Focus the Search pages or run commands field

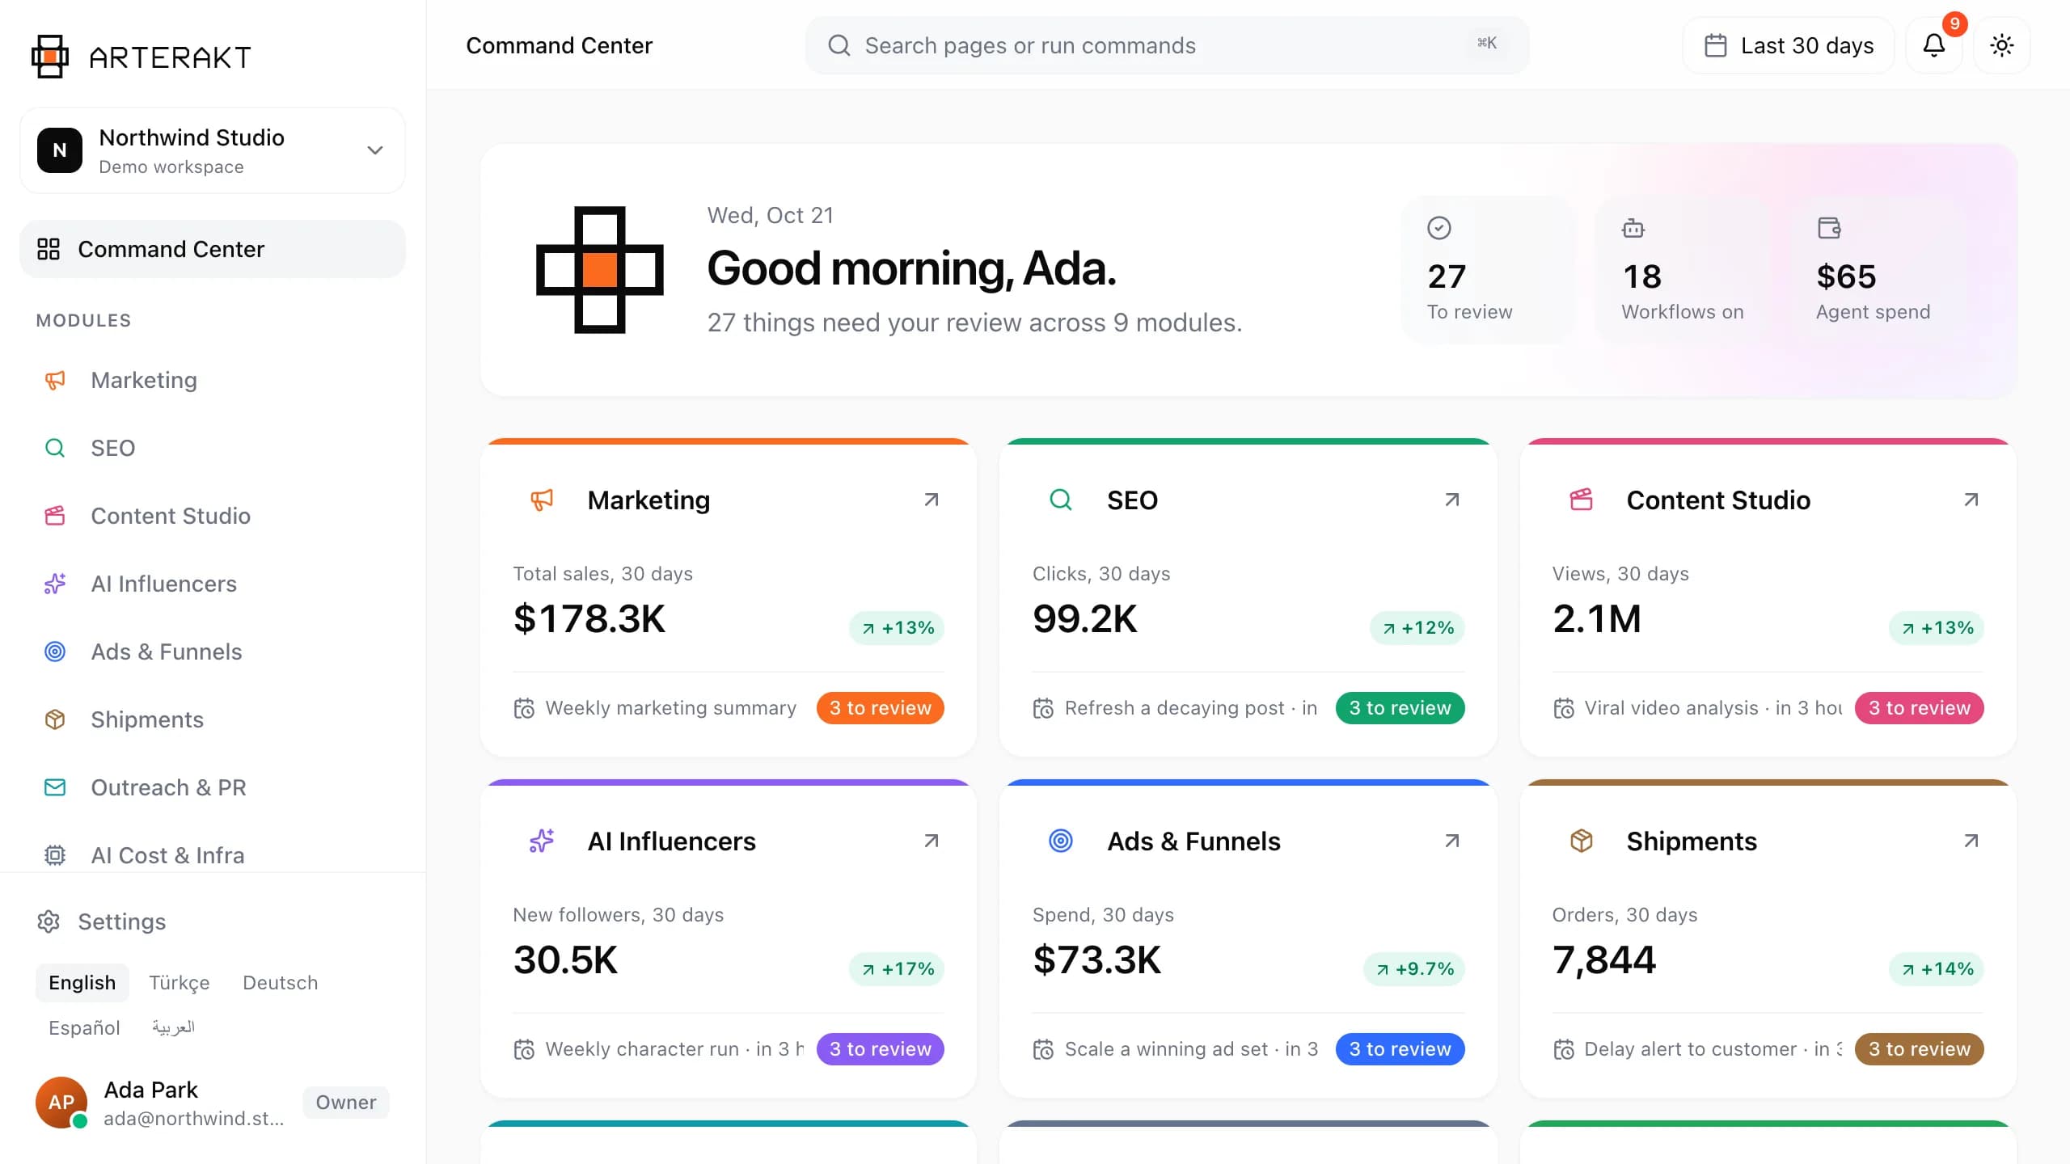[x=1167, y=45]
